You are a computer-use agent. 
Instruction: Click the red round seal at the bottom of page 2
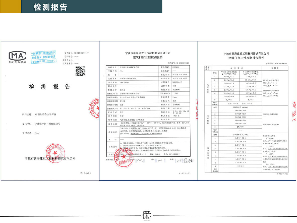tap(124, 157)
